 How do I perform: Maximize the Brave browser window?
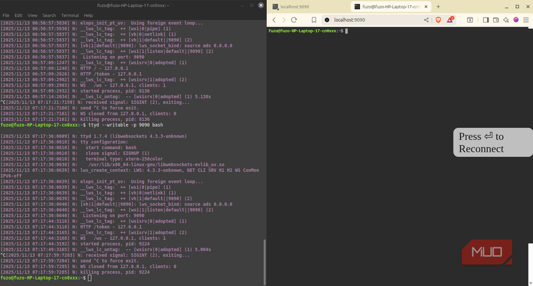pos(517,6)
